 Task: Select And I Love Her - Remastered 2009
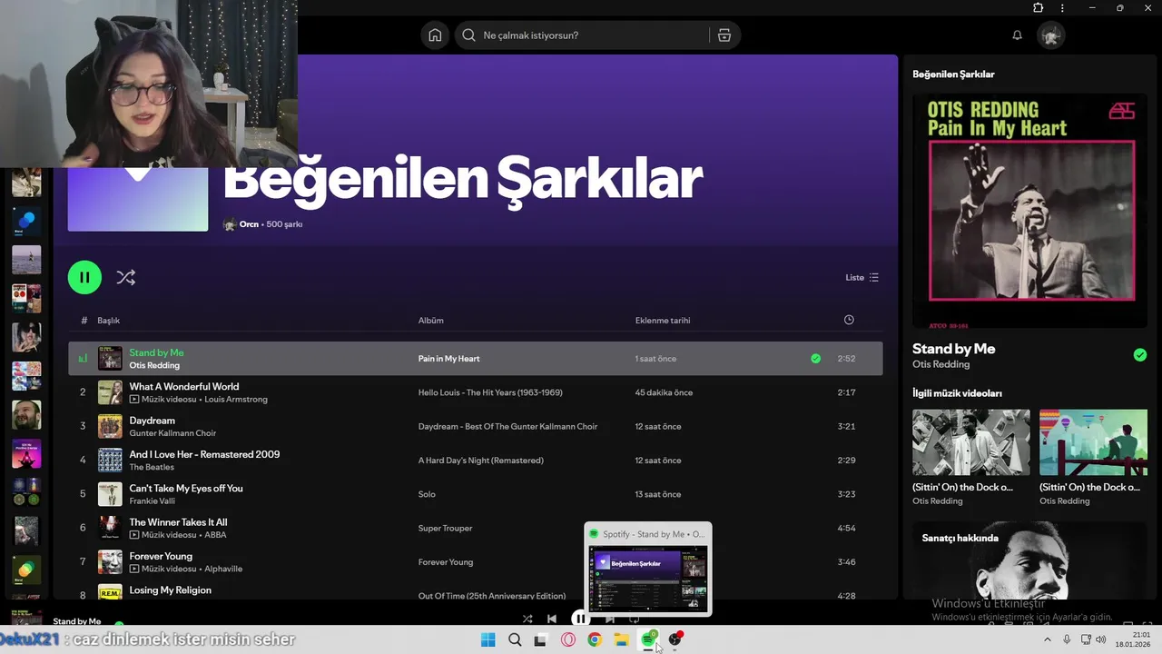[x=204, y=454]
